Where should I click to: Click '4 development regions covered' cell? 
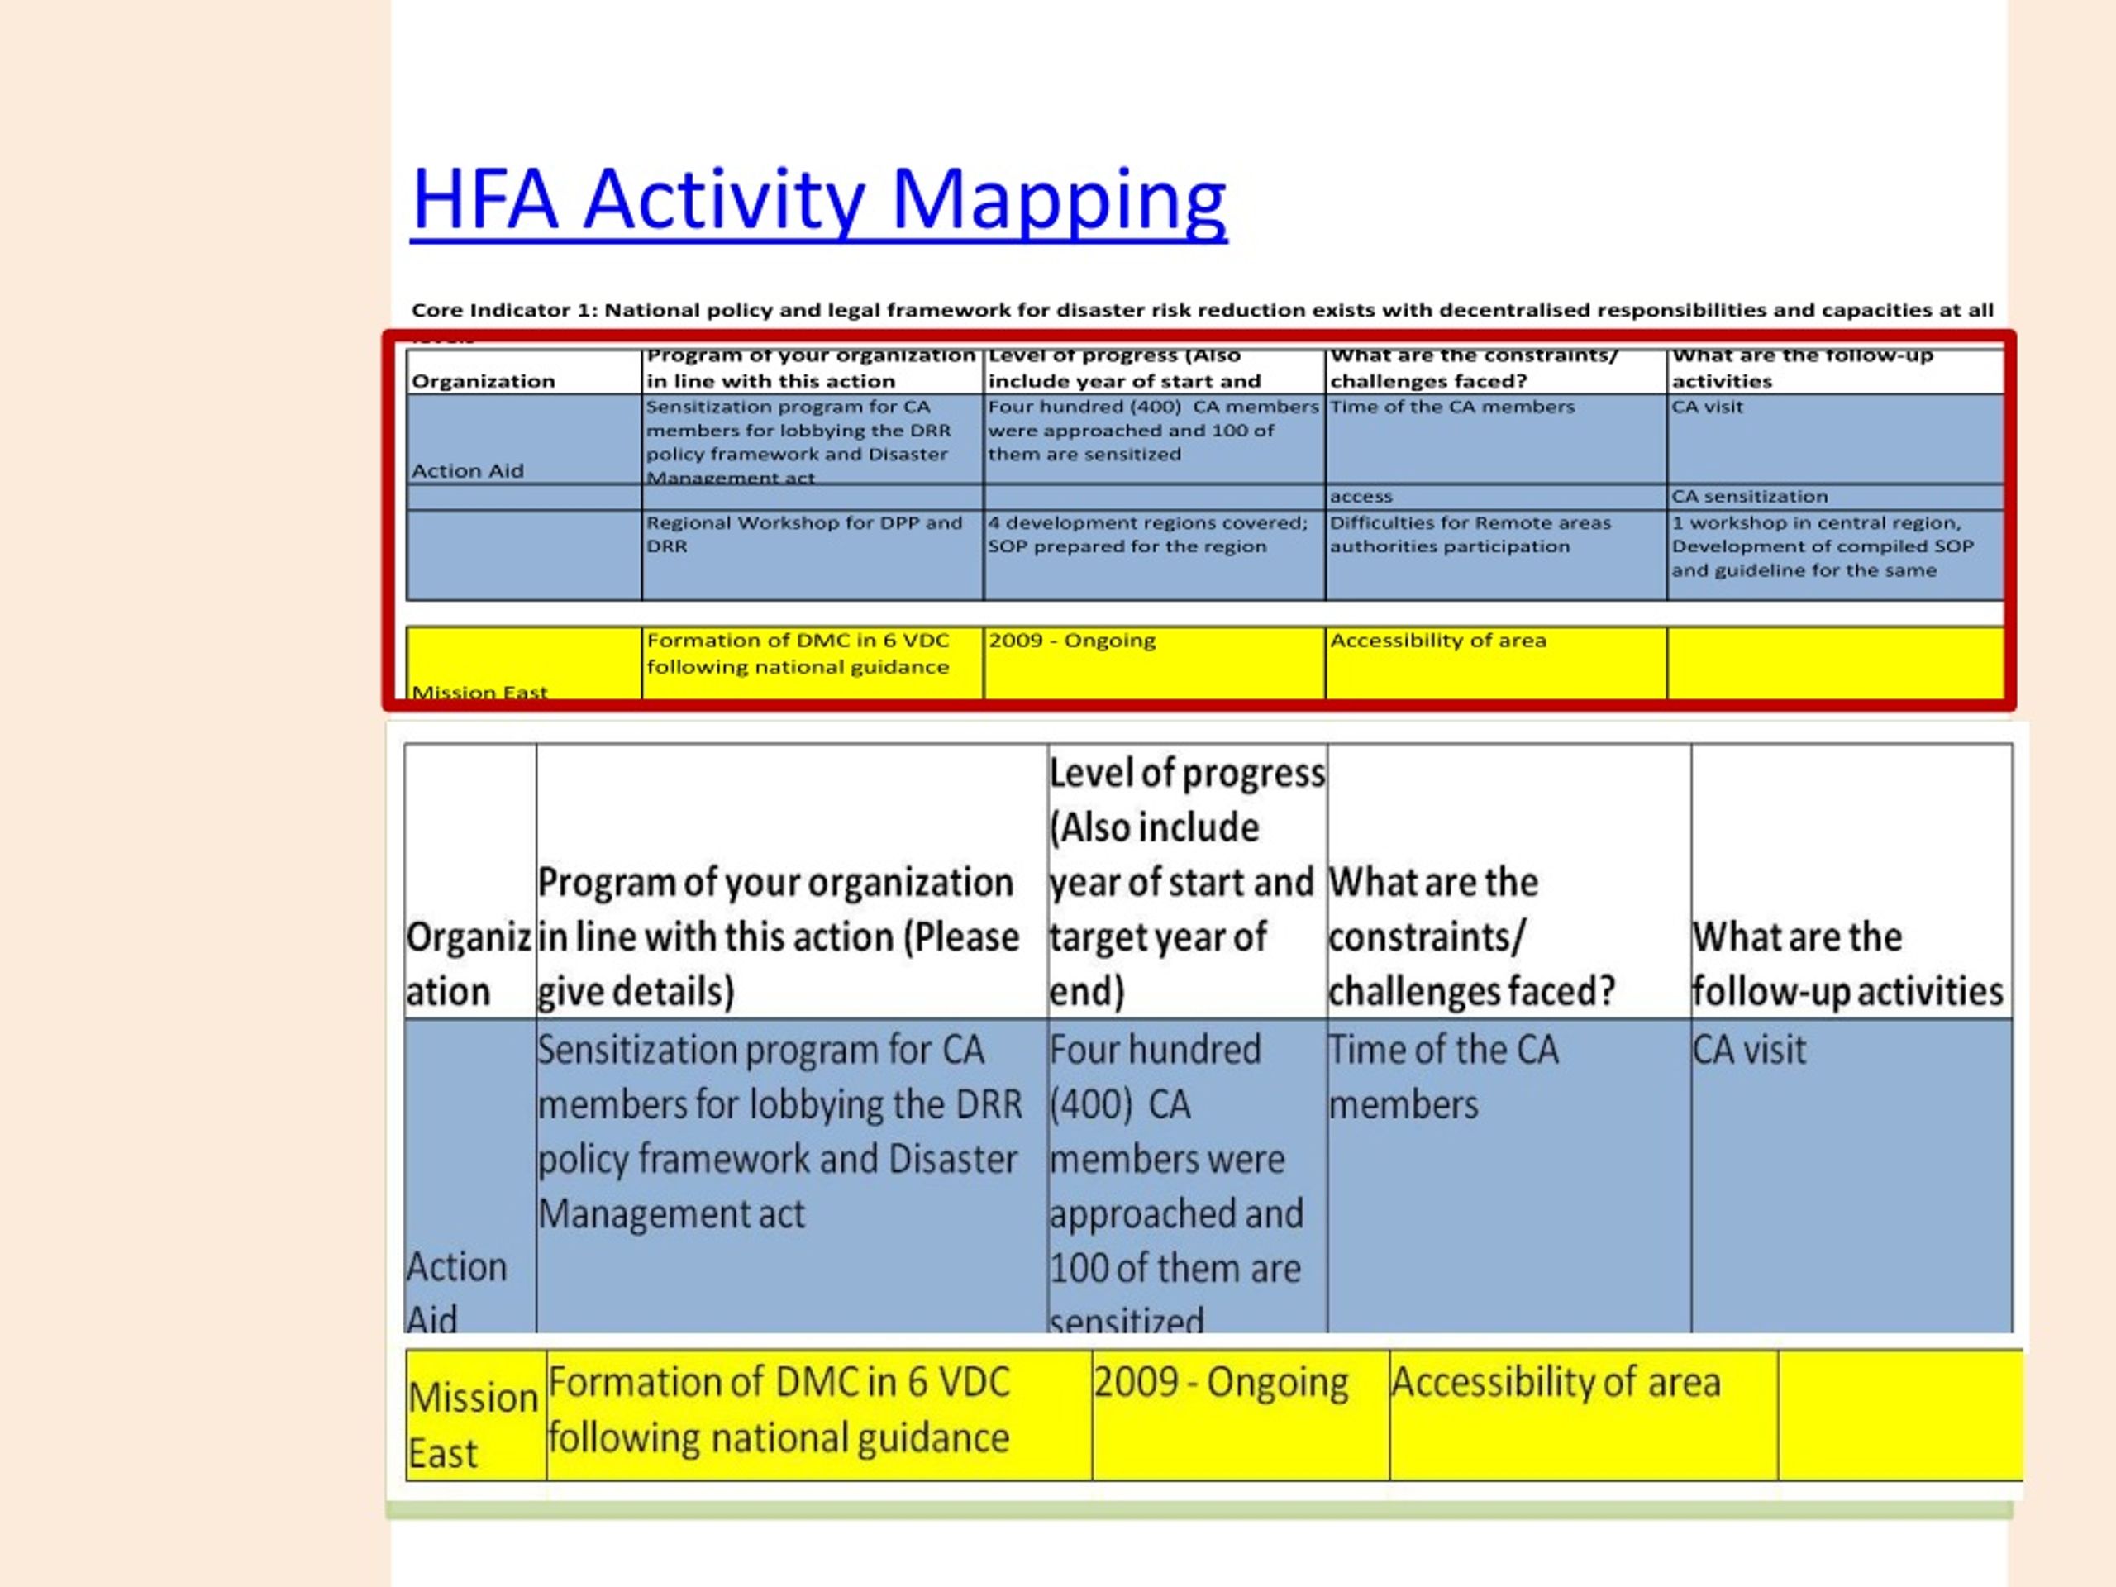click(1154, 555)
